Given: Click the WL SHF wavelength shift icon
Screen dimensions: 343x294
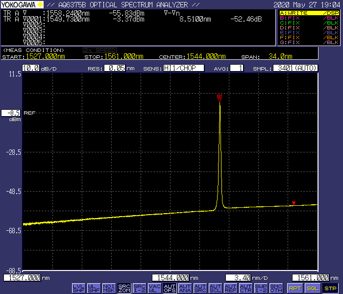Looking at the screenshot, I should click(94, 288).
